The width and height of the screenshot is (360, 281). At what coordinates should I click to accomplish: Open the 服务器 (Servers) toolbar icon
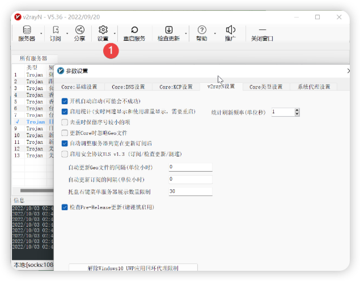(x=27, y=33)
